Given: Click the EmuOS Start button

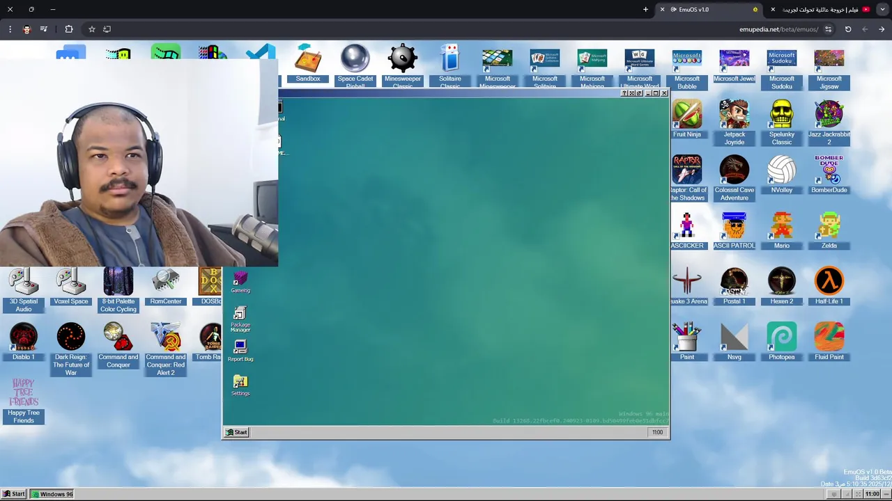Looking at the screenshot, I should 14,494.
